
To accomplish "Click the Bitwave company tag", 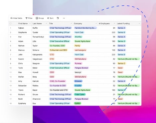I will [x=78, y=81].
